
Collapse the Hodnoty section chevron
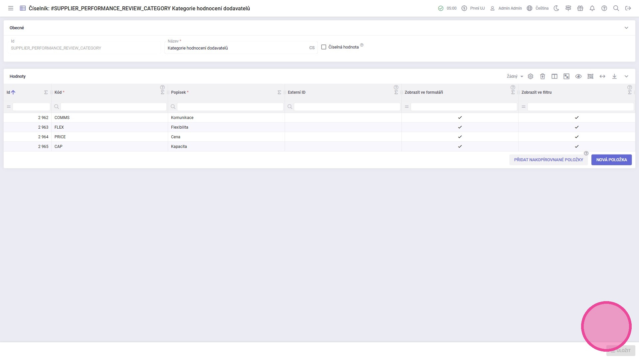click(x=626, y=76)
